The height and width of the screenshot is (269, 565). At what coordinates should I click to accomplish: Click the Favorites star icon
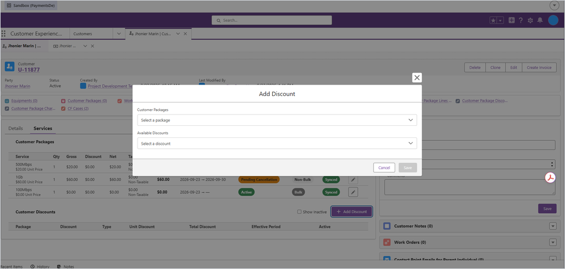pos(493,21)
